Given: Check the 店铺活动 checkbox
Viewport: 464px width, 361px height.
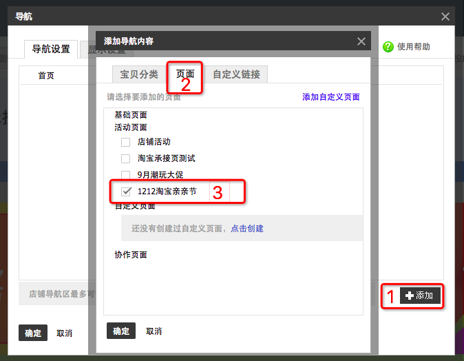Looking at the screenshot, I should coord(125,142).
